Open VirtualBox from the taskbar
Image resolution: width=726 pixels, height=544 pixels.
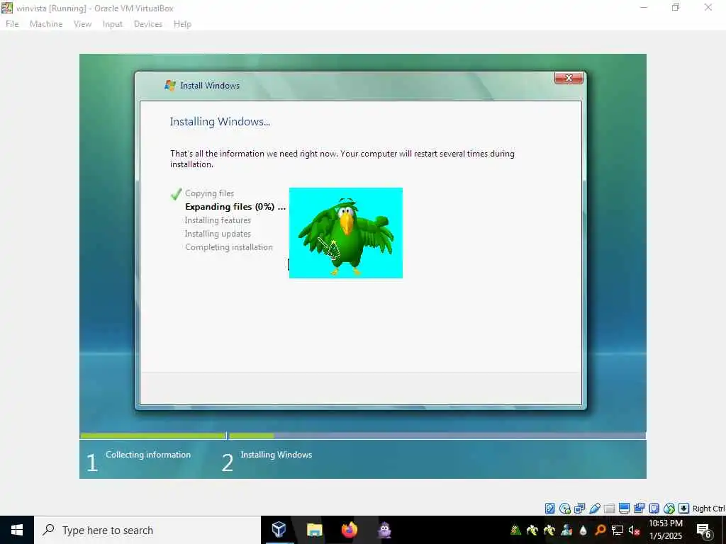pos(279,530)
